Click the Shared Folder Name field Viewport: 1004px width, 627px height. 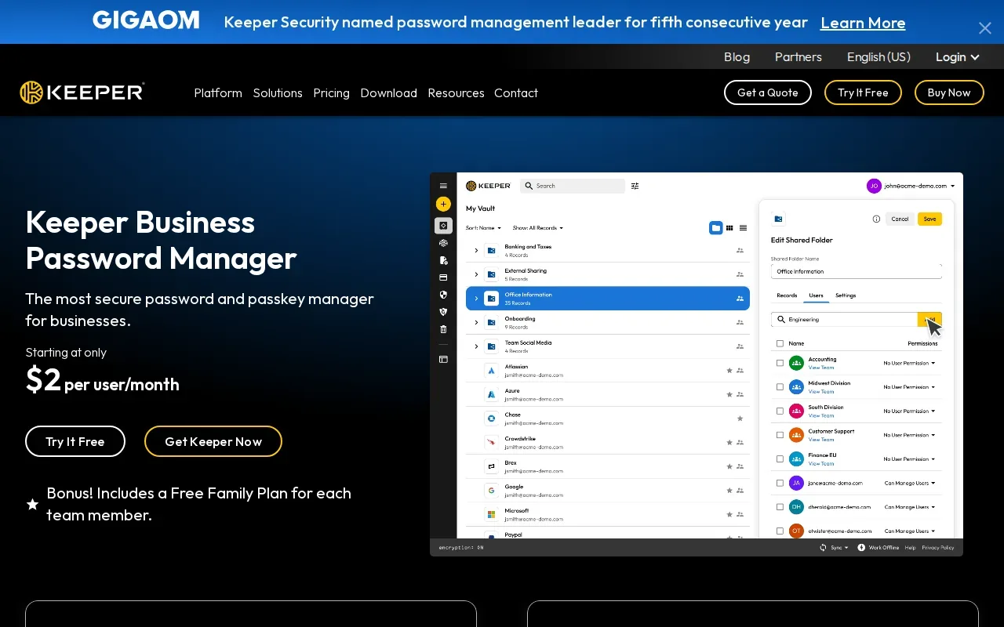(x=857, y=271)
